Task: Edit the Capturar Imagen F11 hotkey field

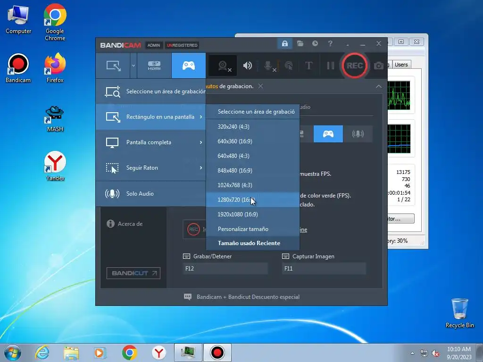Action: [x=324, y=268]
